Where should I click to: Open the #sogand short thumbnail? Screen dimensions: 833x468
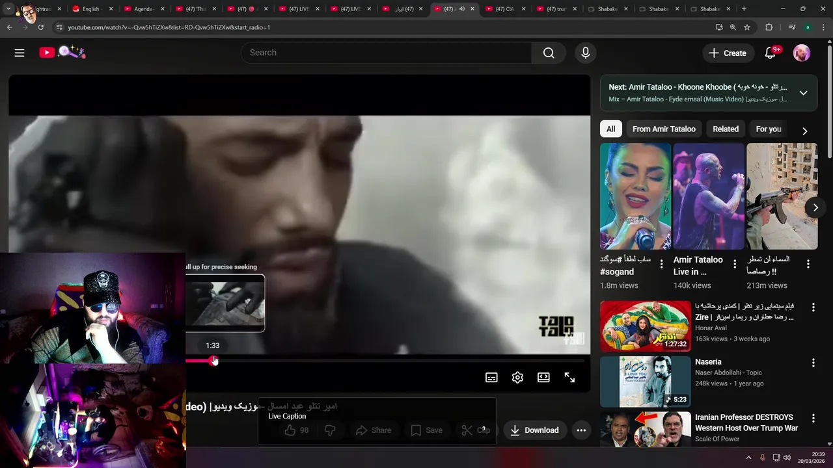pyautogui.click(x=635, y=196)
